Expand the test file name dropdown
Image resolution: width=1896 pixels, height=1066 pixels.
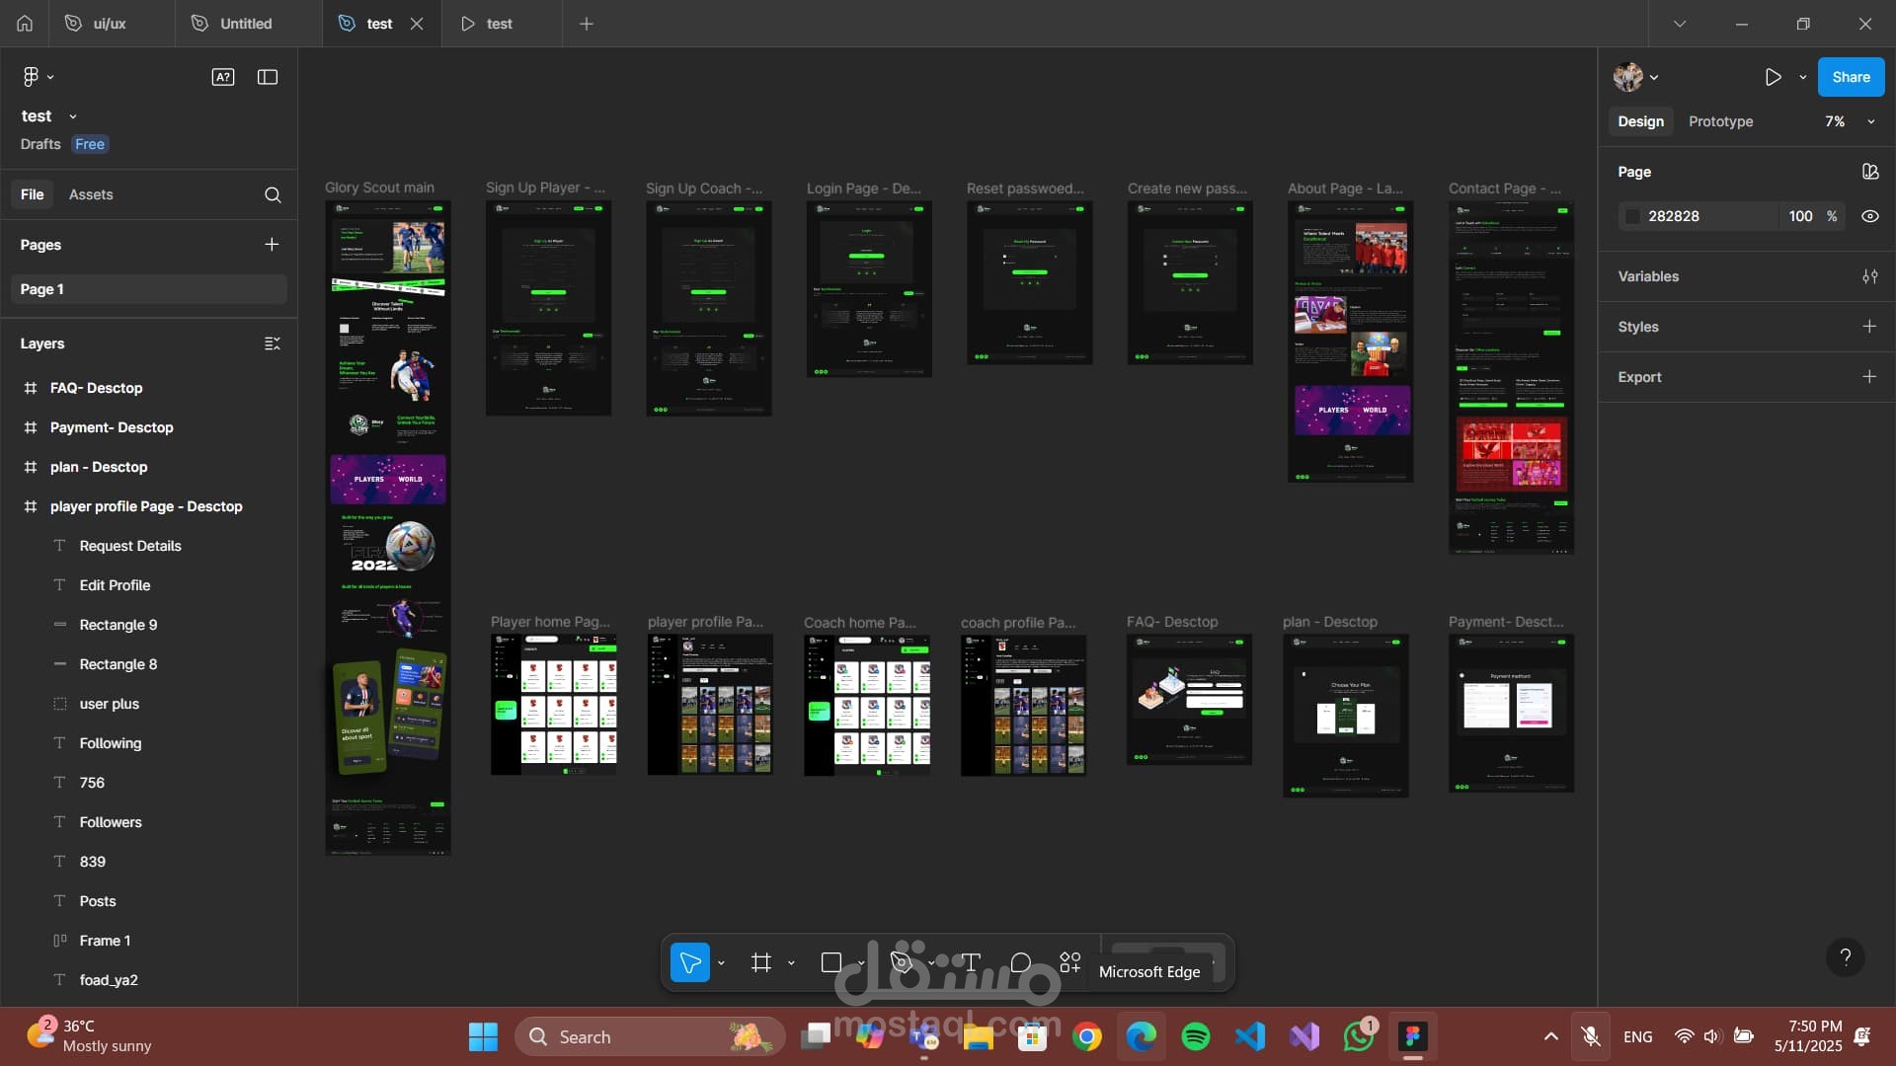click(x=73, y=116)
